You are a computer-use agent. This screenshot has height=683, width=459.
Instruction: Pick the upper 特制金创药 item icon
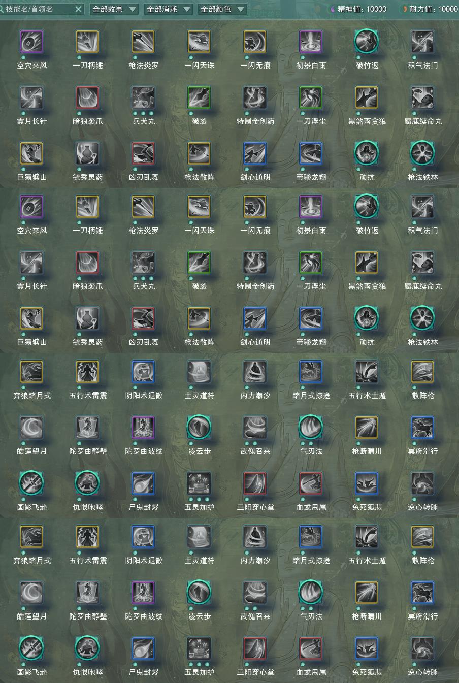255,97
